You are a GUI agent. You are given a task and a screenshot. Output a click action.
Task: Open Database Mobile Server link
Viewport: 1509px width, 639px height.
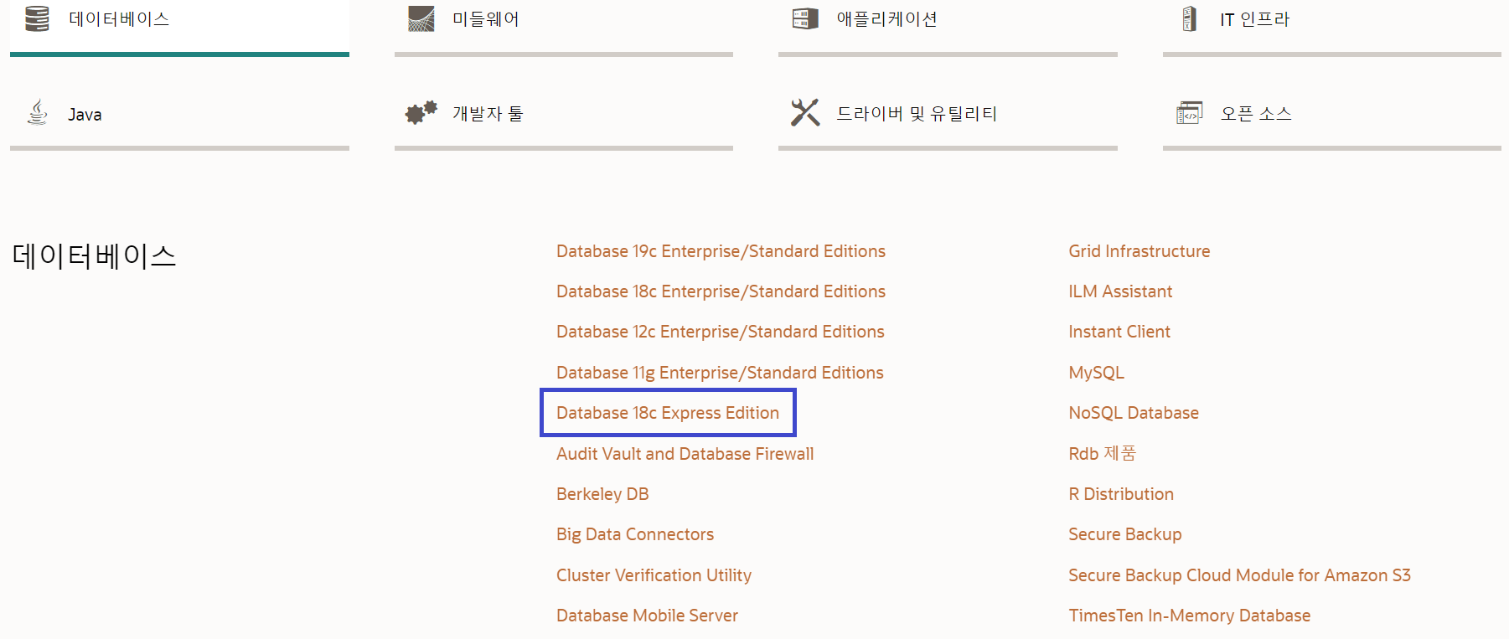coord(647,616)
